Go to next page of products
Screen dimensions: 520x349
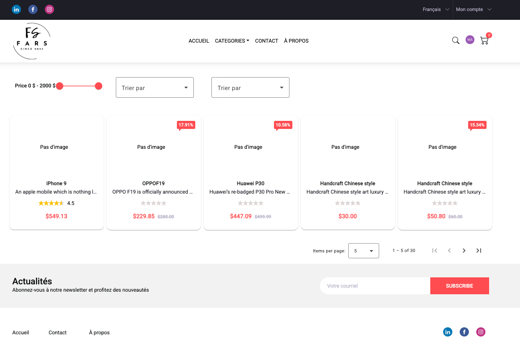pos(464,251)
